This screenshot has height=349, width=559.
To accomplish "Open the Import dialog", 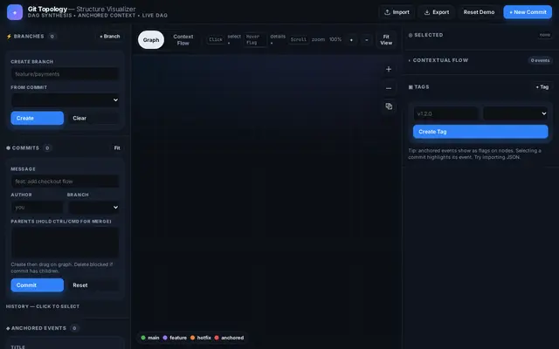I will (397, 12).
